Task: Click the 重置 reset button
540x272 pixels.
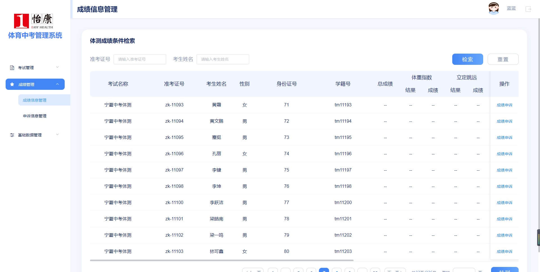Action: pyautogui.click(x=503, y=59)
